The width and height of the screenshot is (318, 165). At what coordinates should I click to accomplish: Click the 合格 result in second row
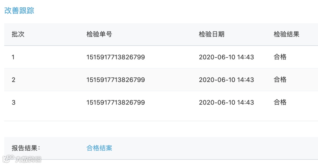[280, 79]
